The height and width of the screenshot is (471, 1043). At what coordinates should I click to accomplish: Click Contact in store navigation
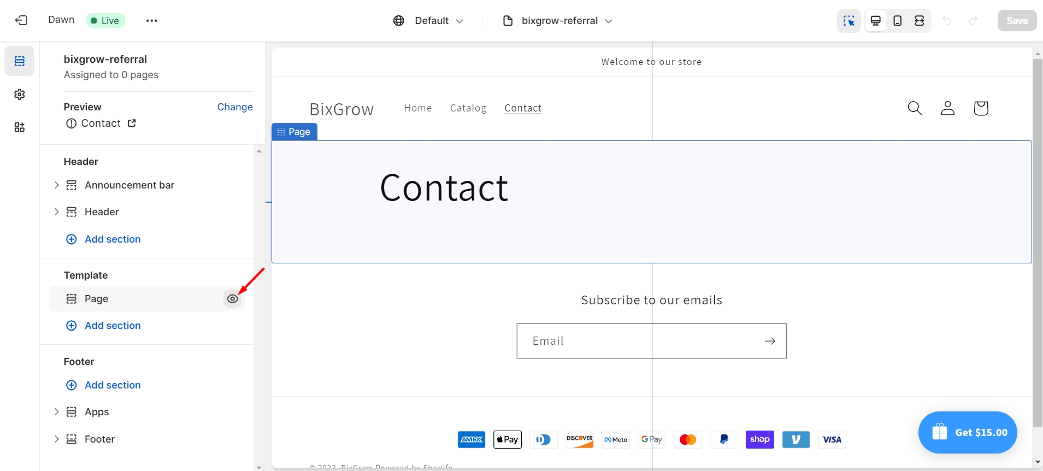(x=523, y=108)
